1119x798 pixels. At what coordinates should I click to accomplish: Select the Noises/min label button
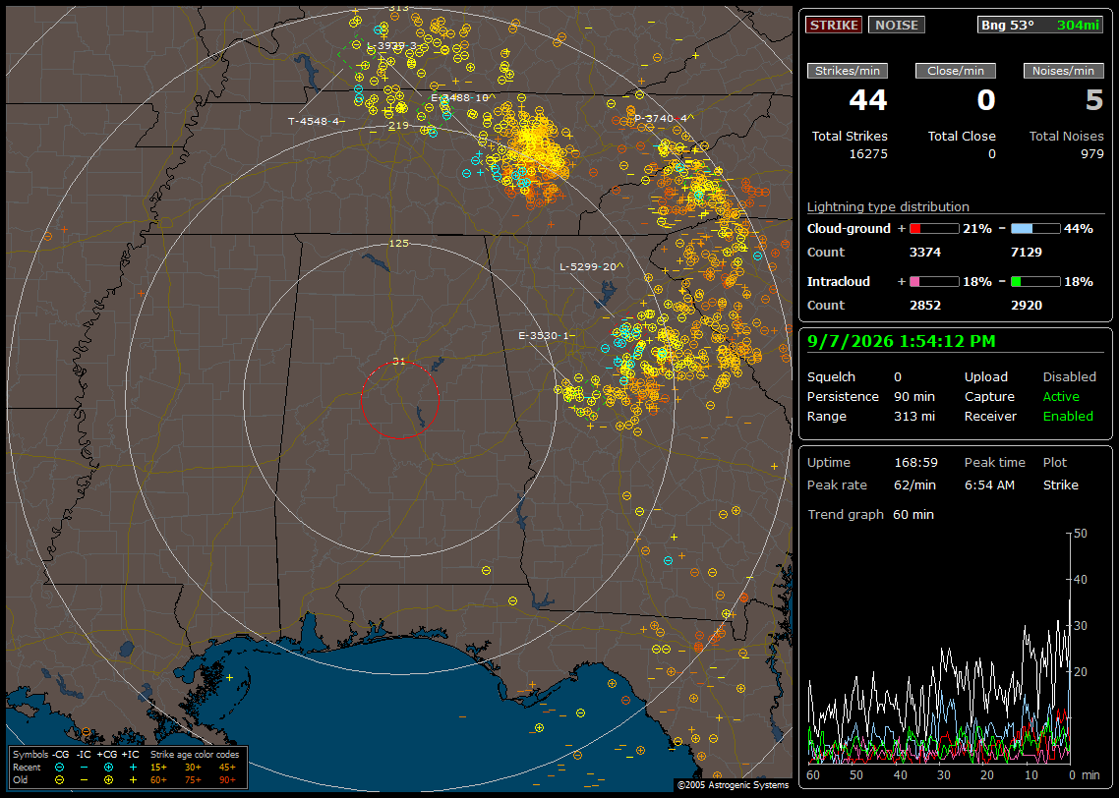pyautogui.click(x=1063, y=71)
